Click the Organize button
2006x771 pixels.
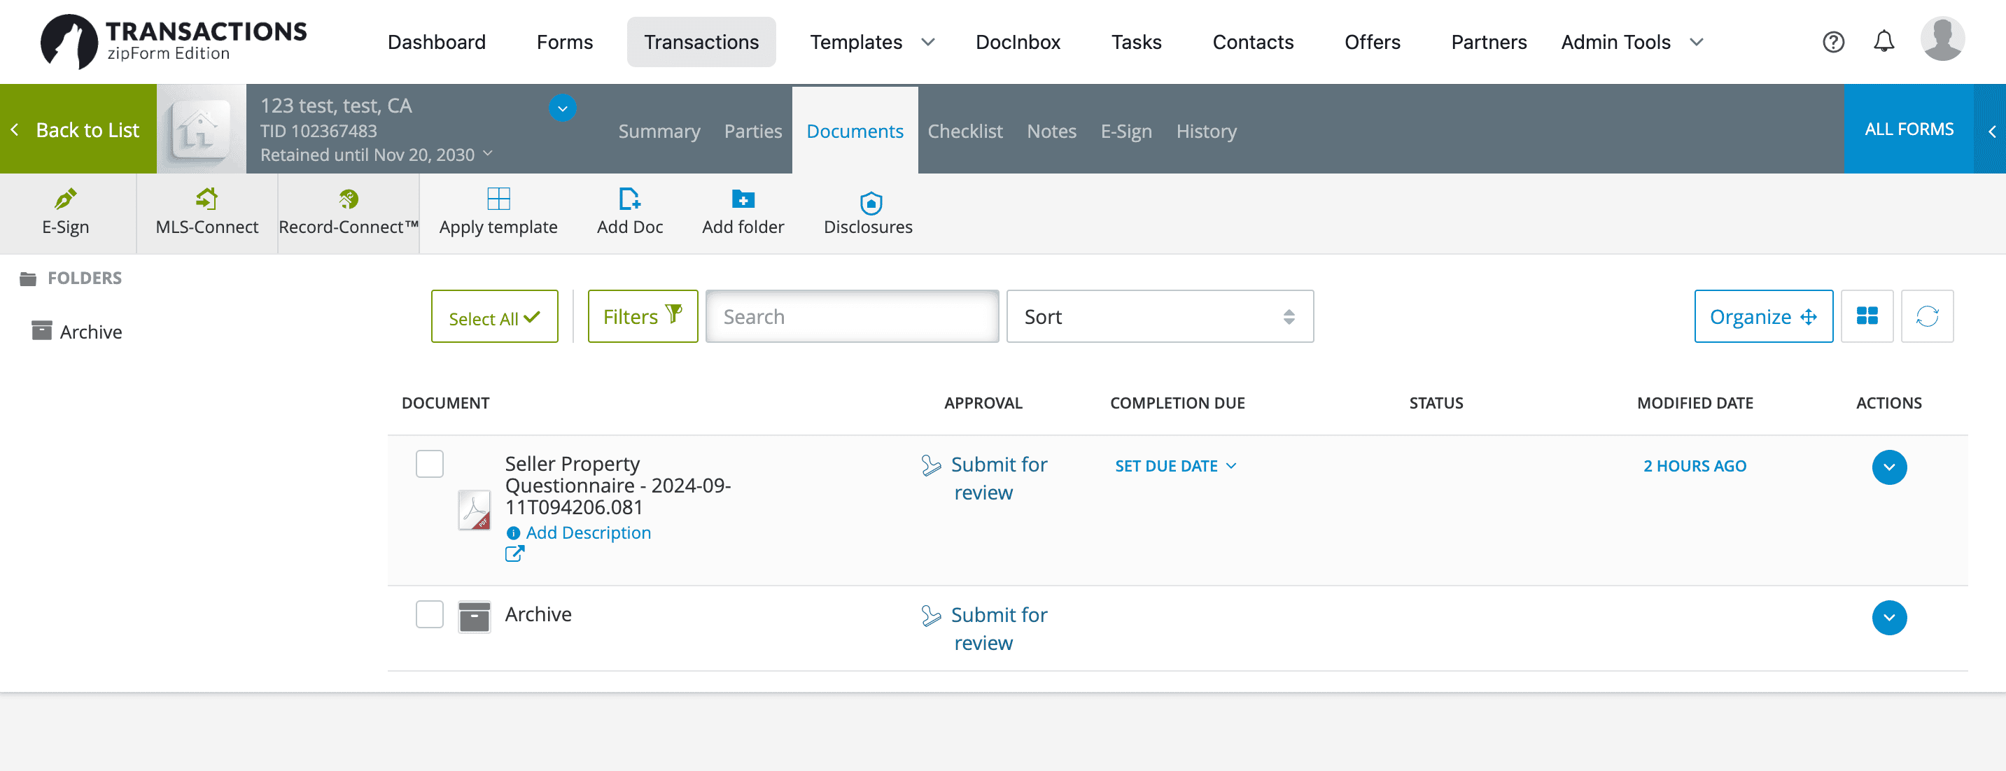pyautogui.click(x=1762, y=316)
